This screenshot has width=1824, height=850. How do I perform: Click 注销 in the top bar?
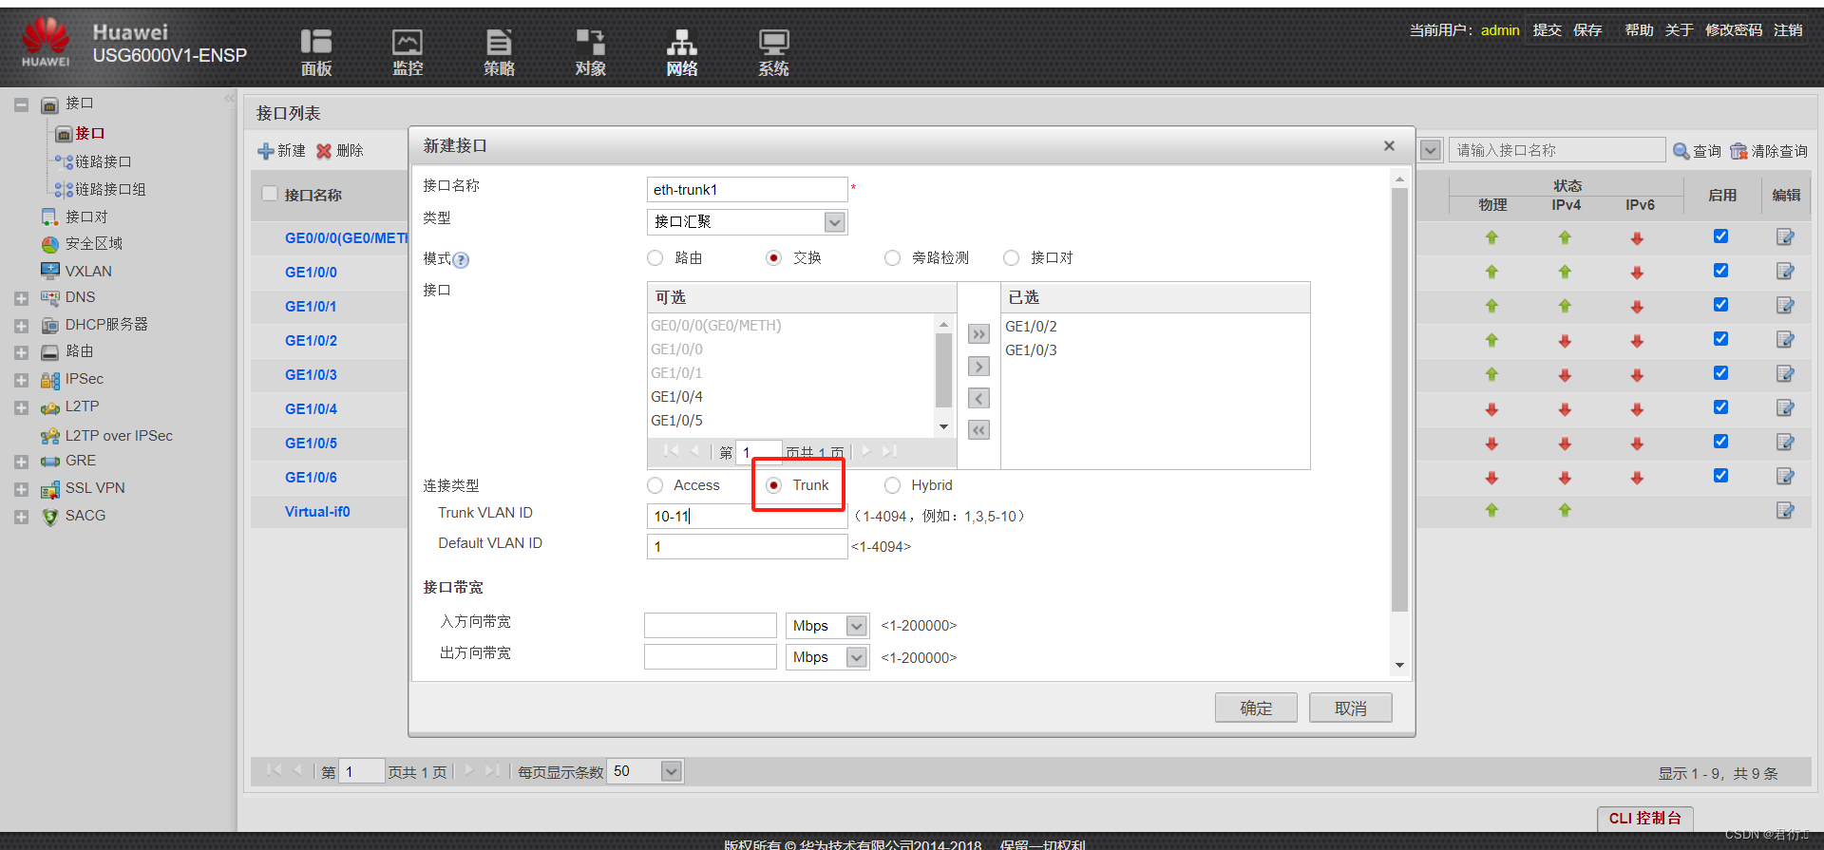pyautogui.click(x=1788, y=30)
